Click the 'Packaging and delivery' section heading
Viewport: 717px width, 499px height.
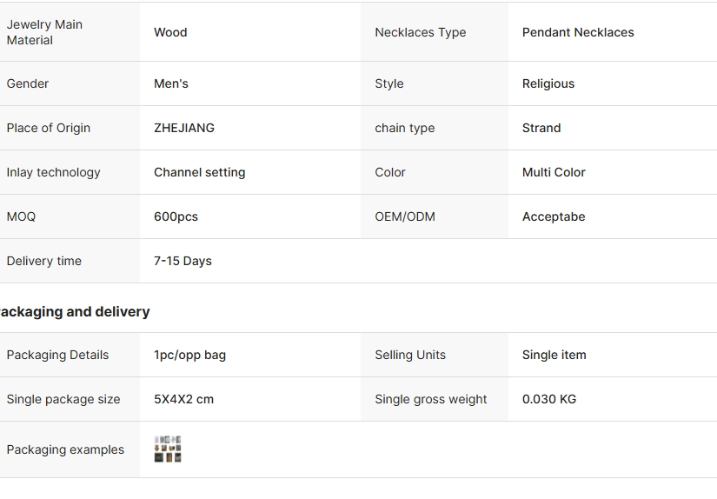pos(76,311)
